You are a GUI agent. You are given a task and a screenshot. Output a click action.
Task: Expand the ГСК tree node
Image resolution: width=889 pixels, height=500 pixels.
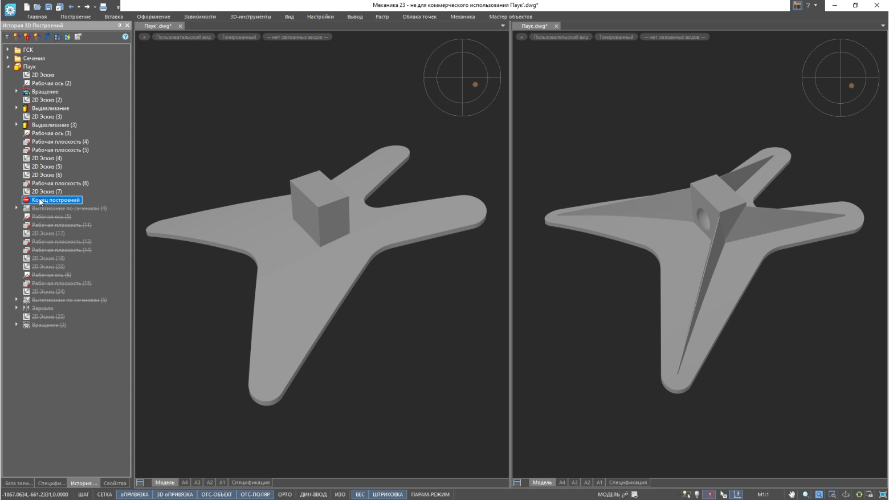pyautogui.click(x=8, y=50)
